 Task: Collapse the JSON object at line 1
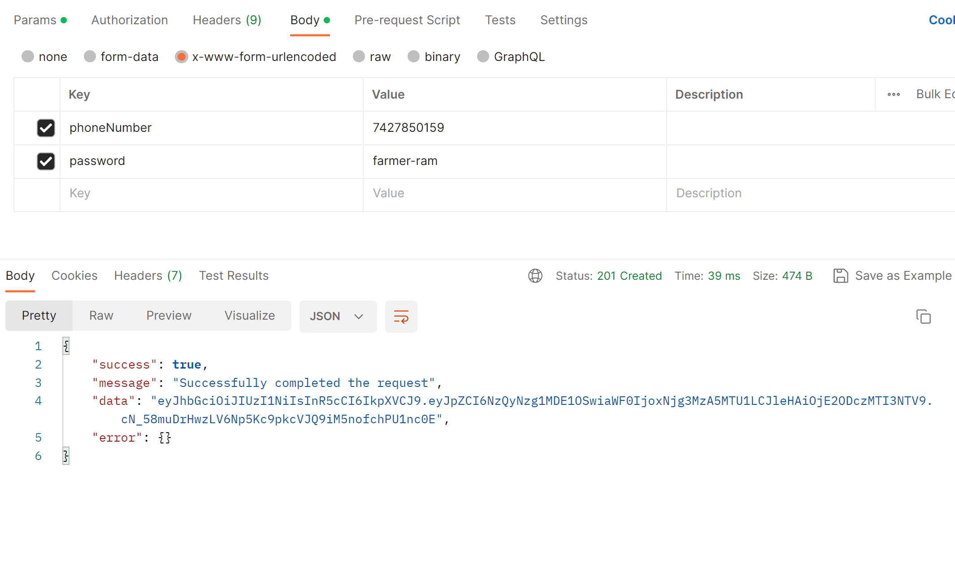click(65, 346)
